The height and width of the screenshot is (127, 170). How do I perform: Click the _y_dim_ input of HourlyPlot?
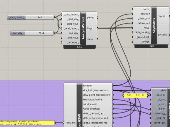[x=162, y=104]
